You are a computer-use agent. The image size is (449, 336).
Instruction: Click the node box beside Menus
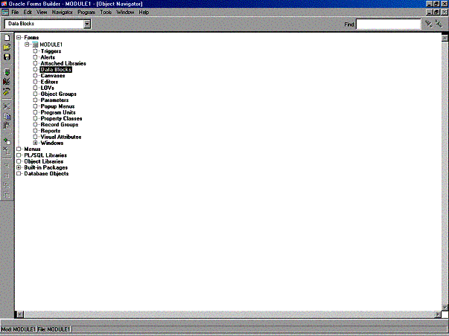pyautogui.click(x=19, y=149)
